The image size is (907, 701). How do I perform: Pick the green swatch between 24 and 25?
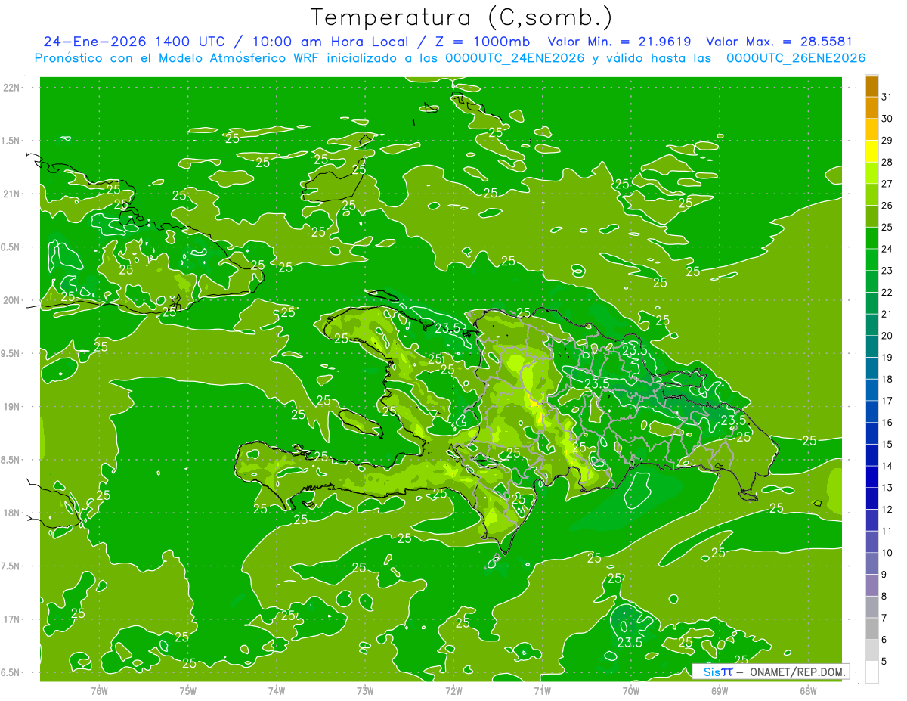[x=871, y=238]
